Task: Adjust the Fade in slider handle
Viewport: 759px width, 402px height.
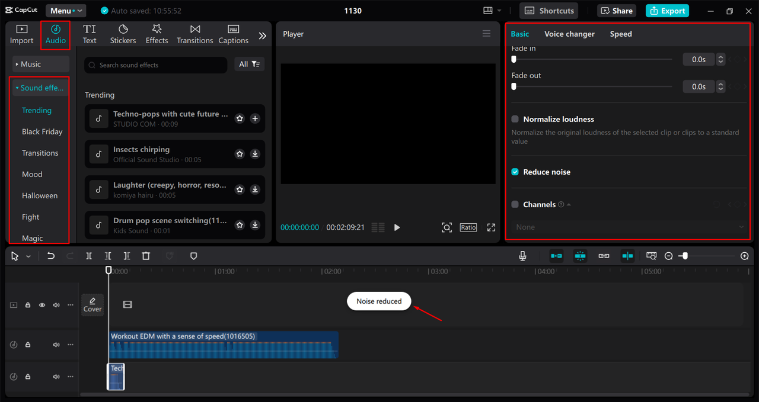Action: pos(514,59)
